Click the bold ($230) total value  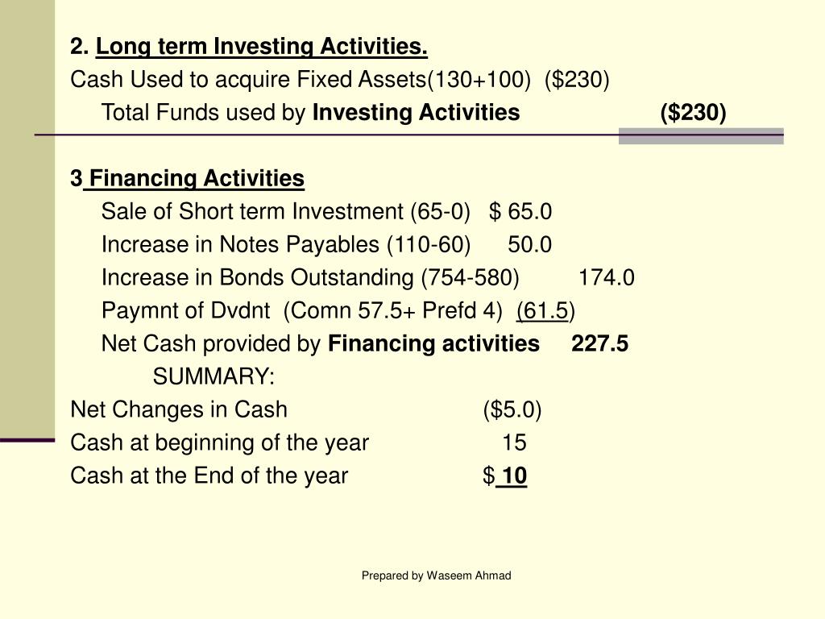tap(693, 113)
